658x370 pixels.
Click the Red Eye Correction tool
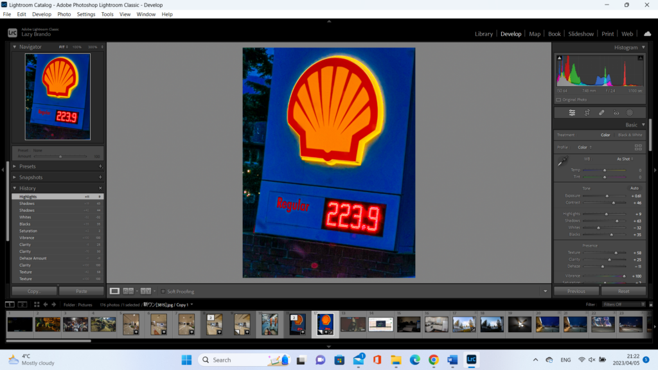click(x=616, y=112)
